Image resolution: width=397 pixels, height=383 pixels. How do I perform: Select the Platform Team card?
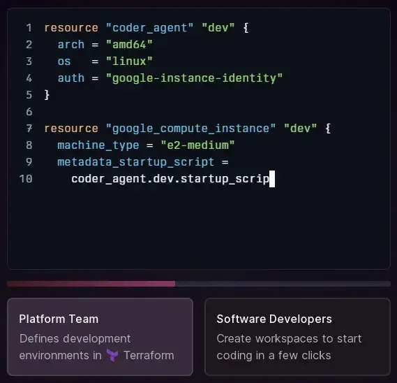pos(100,337)
